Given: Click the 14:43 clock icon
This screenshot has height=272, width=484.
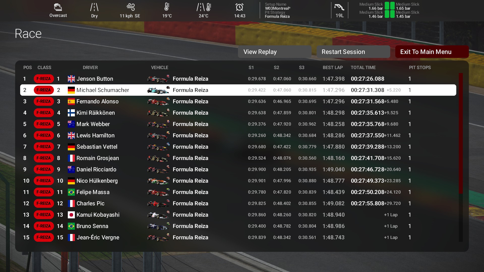Looking at the screenshot, I should point(239,7).
